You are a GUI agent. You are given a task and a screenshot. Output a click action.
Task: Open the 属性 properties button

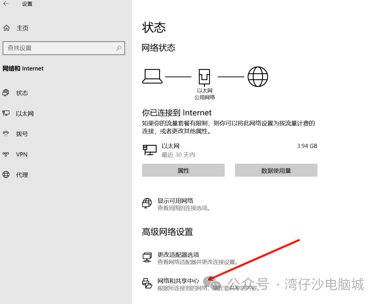coord(183,170)
